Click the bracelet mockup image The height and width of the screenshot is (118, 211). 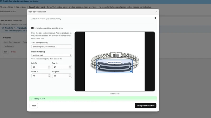(115, 61)
